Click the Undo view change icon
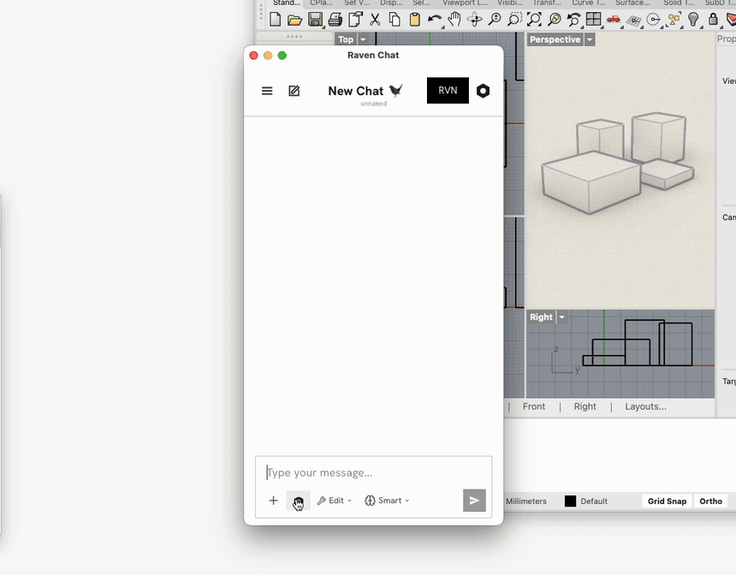The height and width of the screenshot is (575, 736). click(573, 19)
